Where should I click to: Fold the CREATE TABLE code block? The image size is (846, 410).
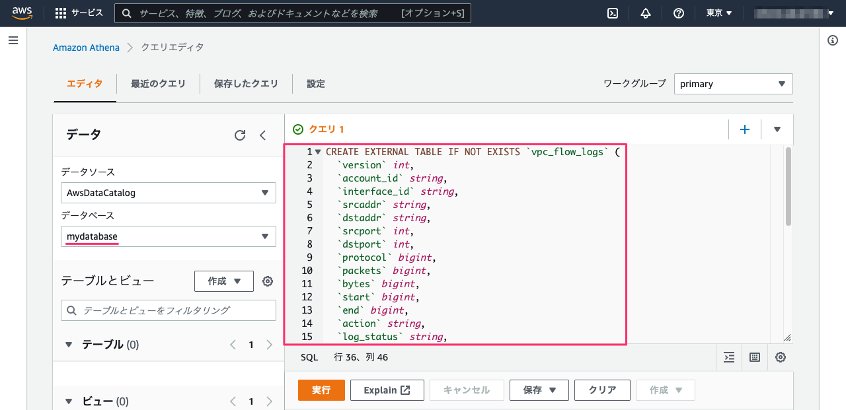coord(318,152)
